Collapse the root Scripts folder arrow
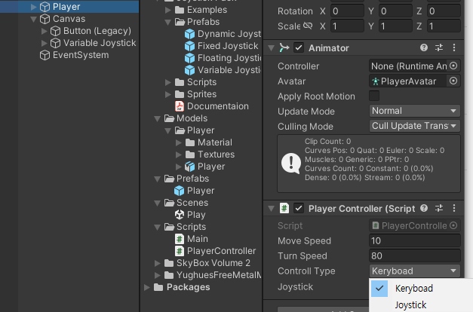The image size is (473, 312). point(157,228)
